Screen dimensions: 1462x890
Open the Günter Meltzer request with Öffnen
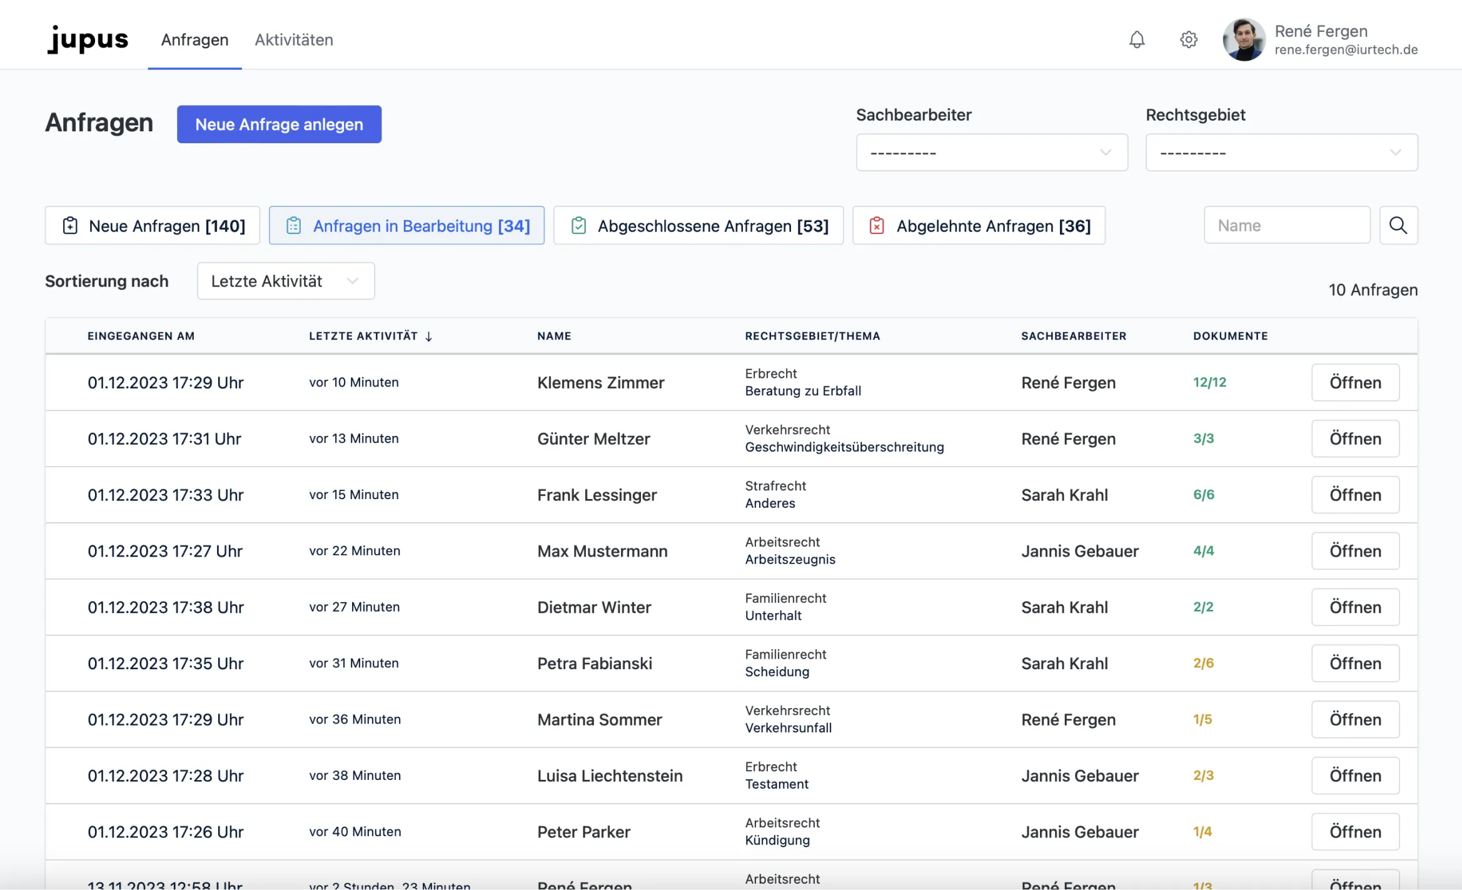[x=1354, y=438]
